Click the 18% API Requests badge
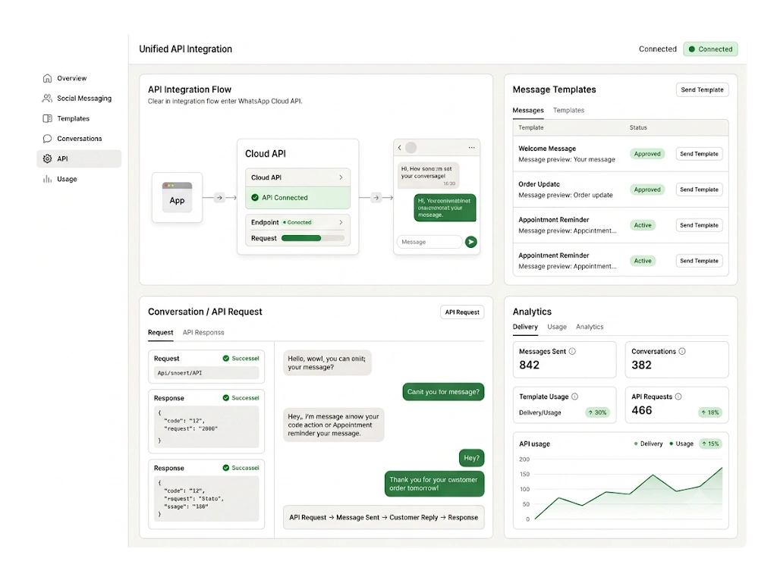The width and height of the screenshot is (777, 580). 710,412
